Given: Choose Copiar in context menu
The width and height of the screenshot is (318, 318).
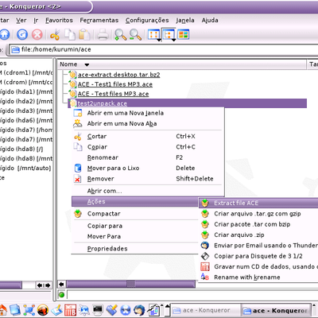Looking at the screenshot, I should (x=148, y=147).
